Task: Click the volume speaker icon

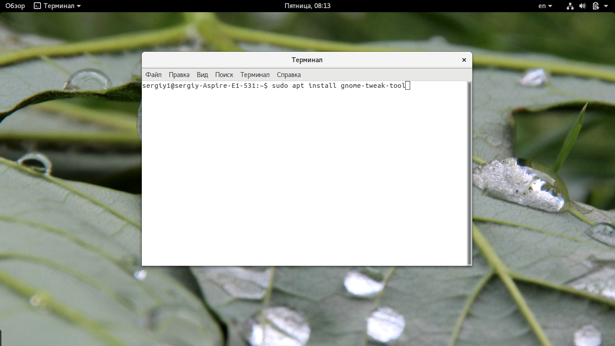Action: [583, 6]
